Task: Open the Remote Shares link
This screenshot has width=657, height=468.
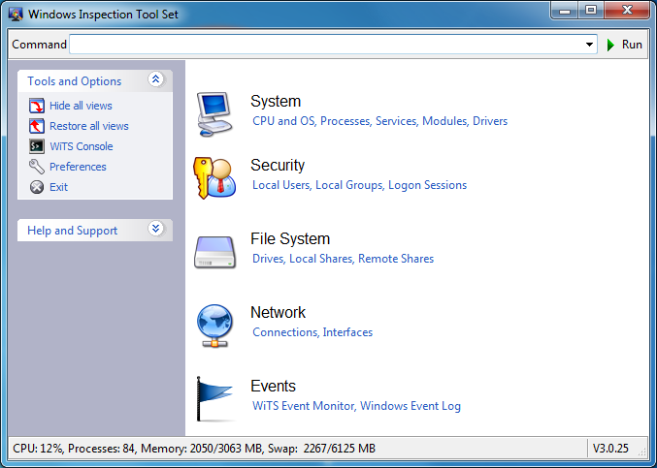Action: click(x=396, y=259)
